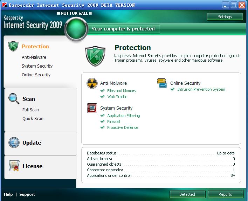248x201 pixels.
Task: Click the value 34 for applications under control
Action: pos(233,175)
